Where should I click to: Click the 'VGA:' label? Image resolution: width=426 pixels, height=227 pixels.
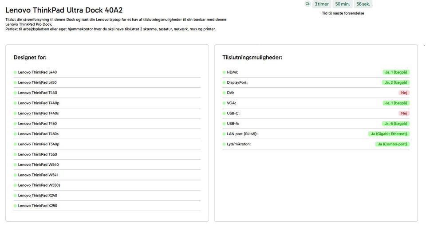coord(231,103)
